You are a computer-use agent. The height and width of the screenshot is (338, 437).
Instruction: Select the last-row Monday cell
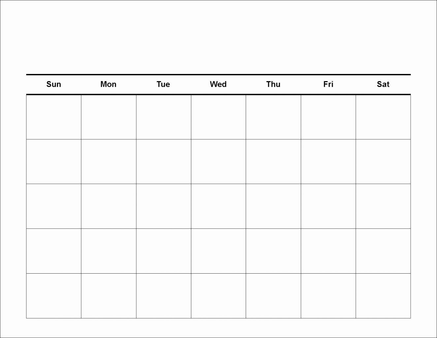tap(109, 296)
